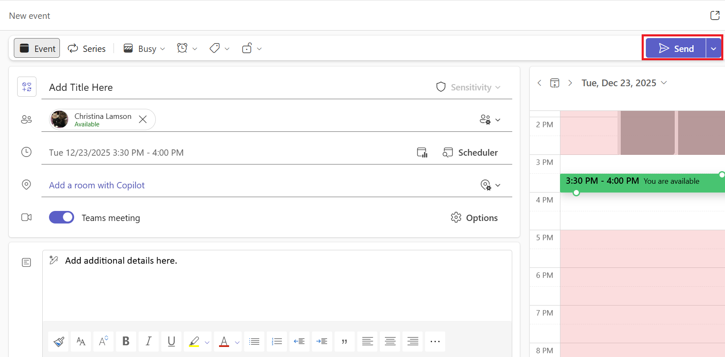Click the format painter icon
This screenshot has width=725, height=357.
pos(59,342)
